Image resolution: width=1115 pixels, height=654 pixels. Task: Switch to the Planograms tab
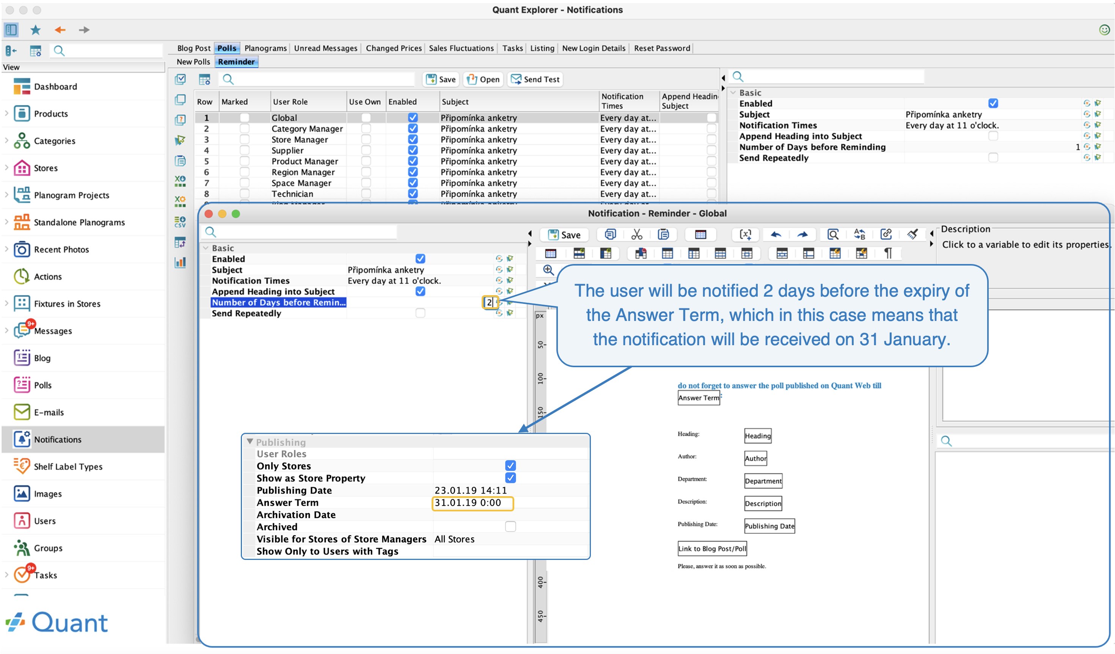click(x=265, y=48)
